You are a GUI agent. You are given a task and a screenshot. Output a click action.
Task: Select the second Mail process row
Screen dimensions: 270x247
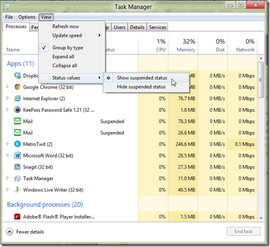(130, 133)
